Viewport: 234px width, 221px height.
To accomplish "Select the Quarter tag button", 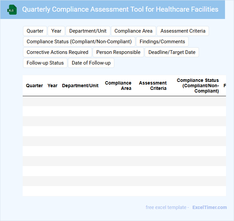I will tap(35, 31).
